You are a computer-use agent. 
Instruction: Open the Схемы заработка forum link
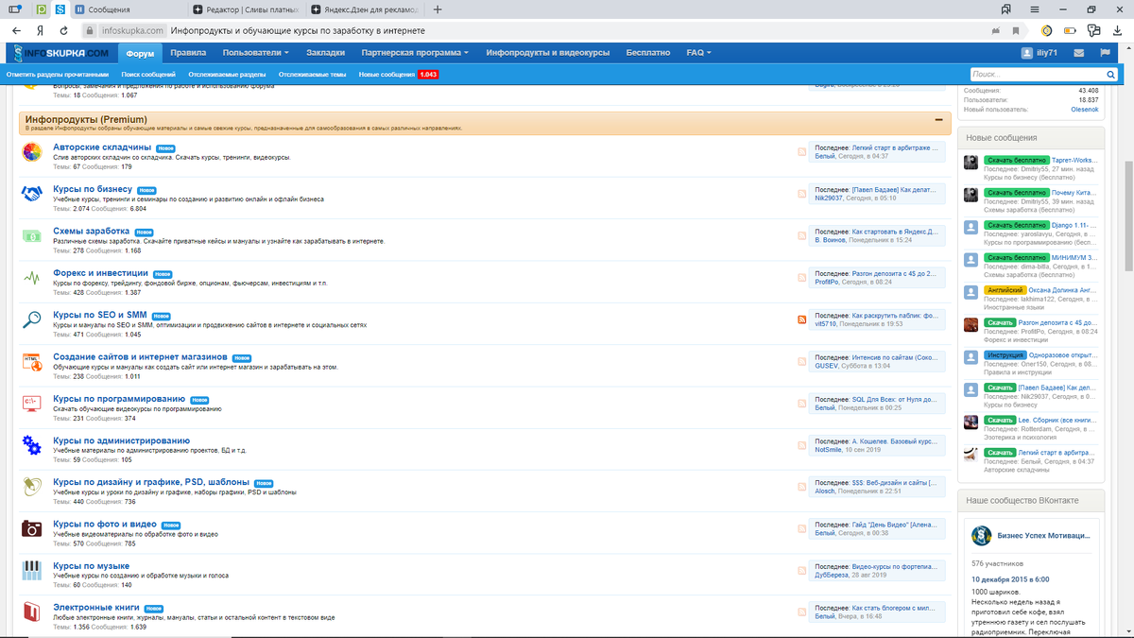point(91,231)
